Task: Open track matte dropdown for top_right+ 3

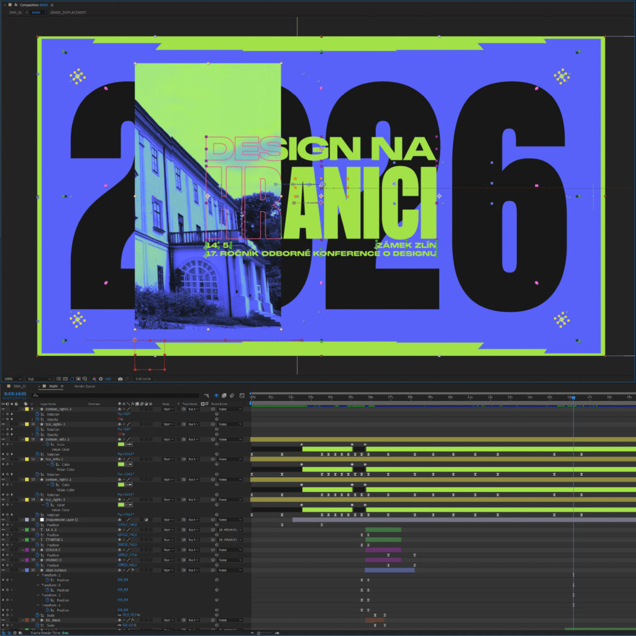Action: click(193, 424)
